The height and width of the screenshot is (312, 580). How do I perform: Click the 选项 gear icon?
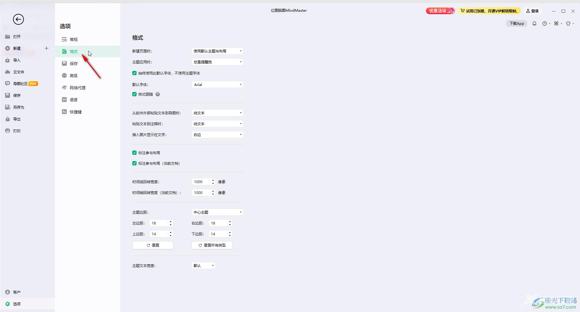click(8, 304)
